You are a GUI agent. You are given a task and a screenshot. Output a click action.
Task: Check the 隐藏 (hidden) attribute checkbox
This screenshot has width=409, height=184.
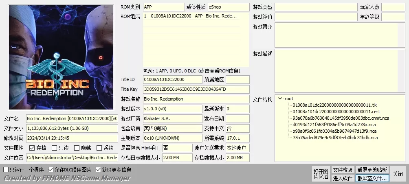pyautogui.click(x=77, y=148)
